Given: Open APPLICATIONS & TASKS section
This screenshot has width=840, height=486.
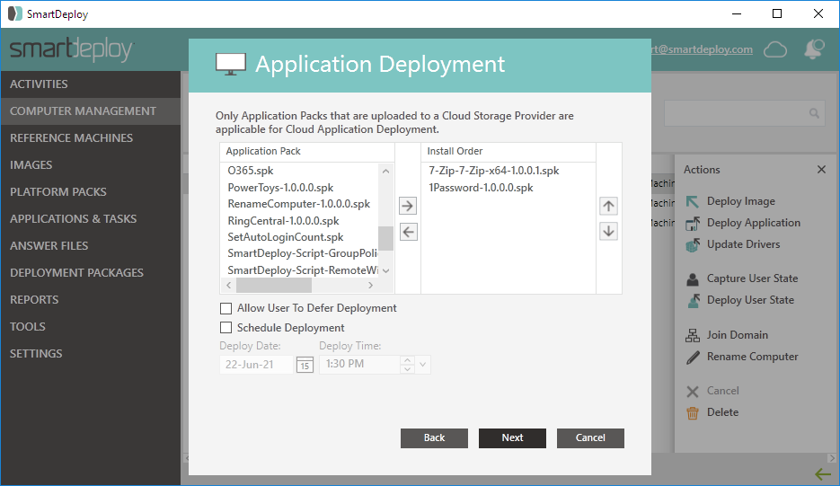Looking at the screenshot, I should click(x=91, y=218).
